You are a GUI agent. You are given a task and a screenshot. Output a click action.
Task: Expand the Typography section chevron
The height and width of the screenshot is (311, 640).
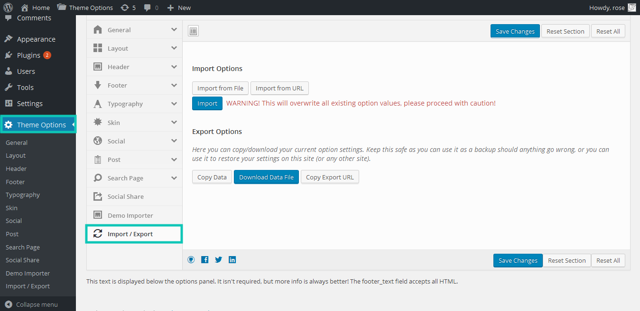click(174, 104)
